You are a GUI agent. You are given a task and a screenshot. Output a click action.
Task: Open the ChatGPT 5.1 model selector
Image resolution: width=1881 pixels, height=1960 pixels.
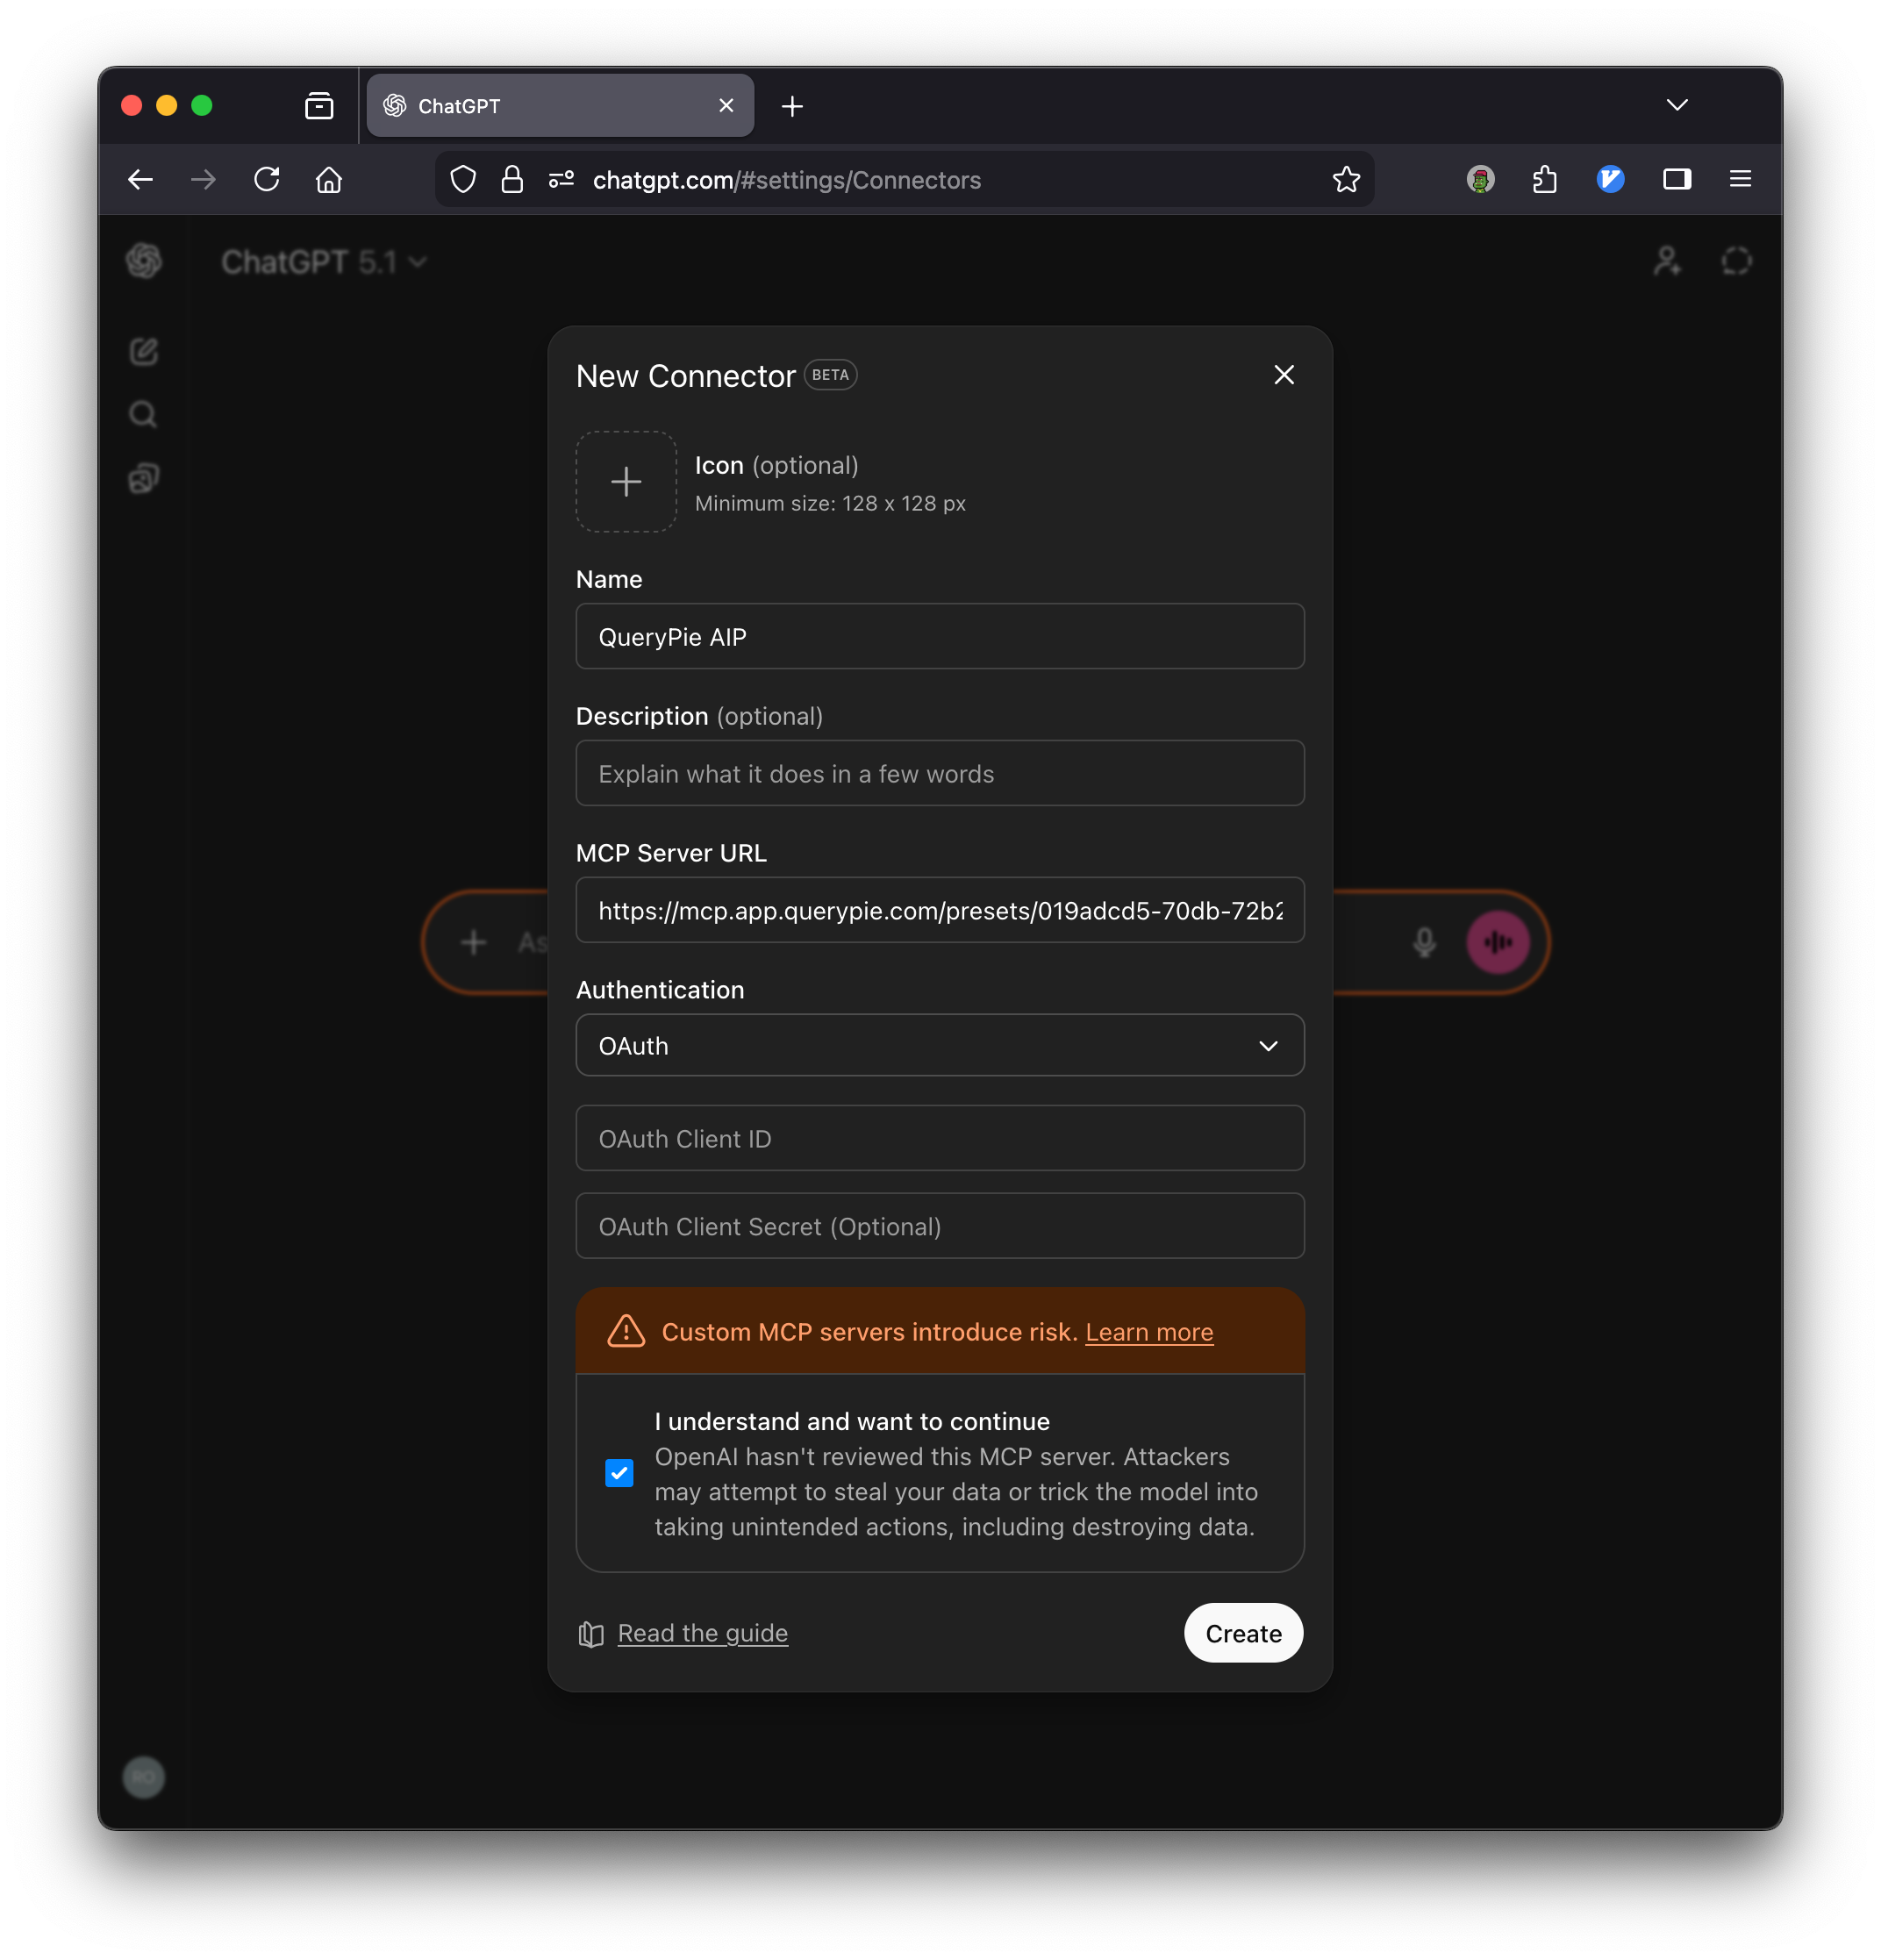pos(324,262)
